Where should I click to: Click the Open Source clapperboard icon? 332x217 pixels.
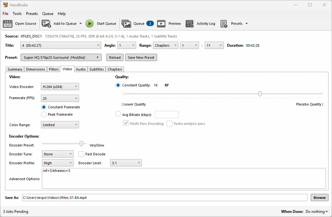click(8, 24)
